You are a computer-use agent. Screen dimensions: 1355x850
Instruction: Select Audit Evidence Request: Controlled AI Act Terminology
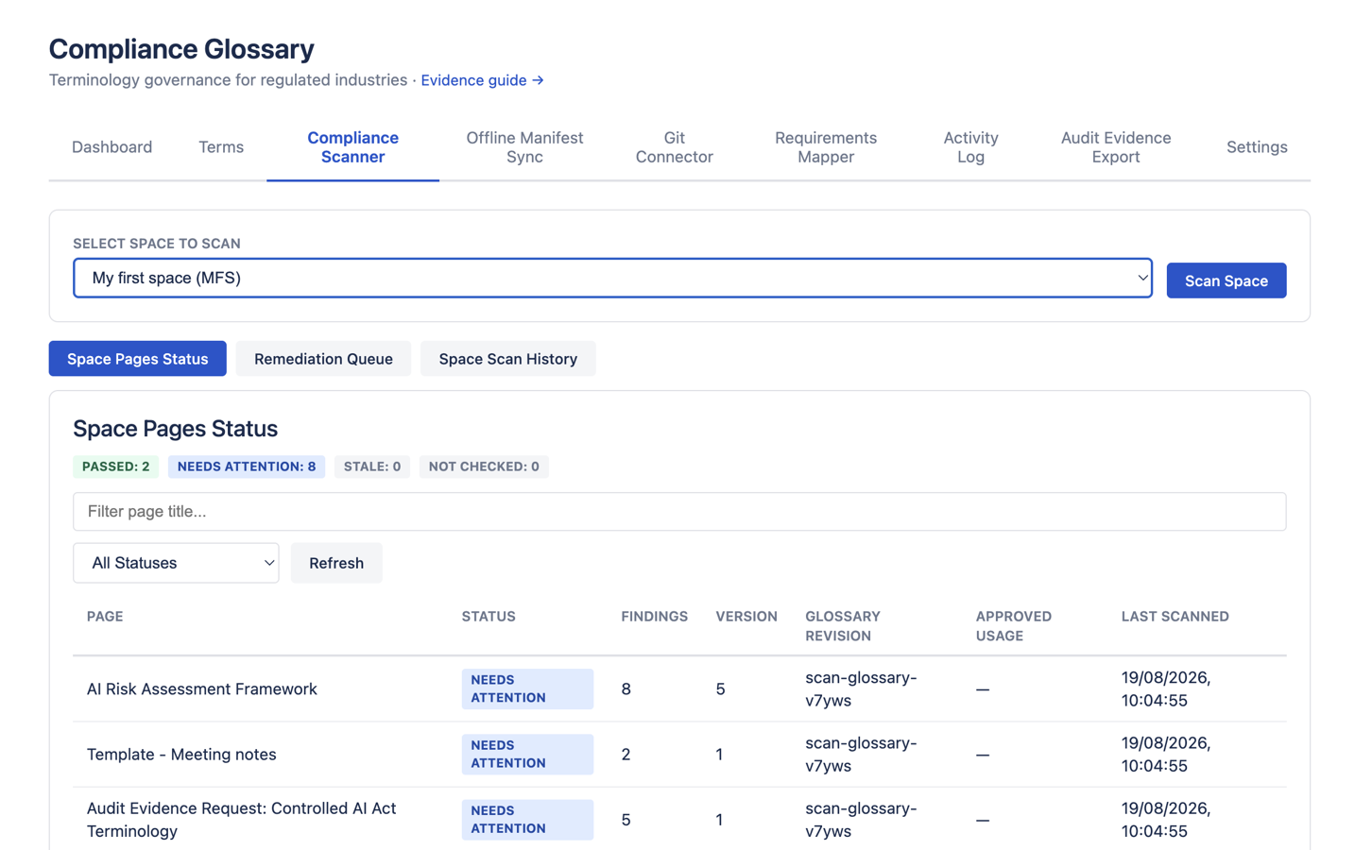pos(241,820)
